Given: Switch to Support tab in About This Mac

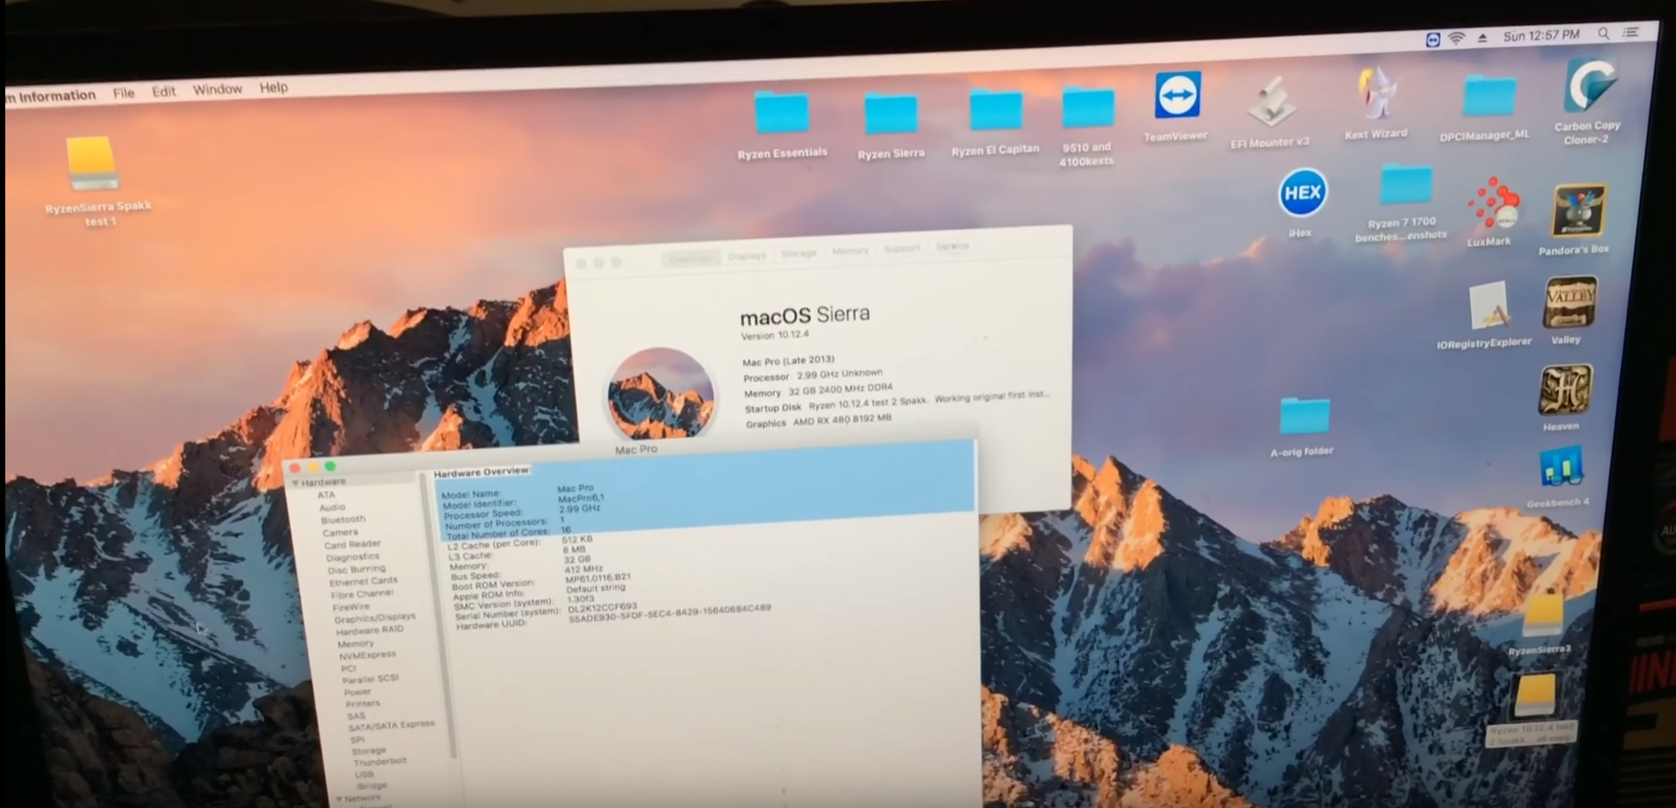Looking at the screenshot, I should tap(901, 248).
